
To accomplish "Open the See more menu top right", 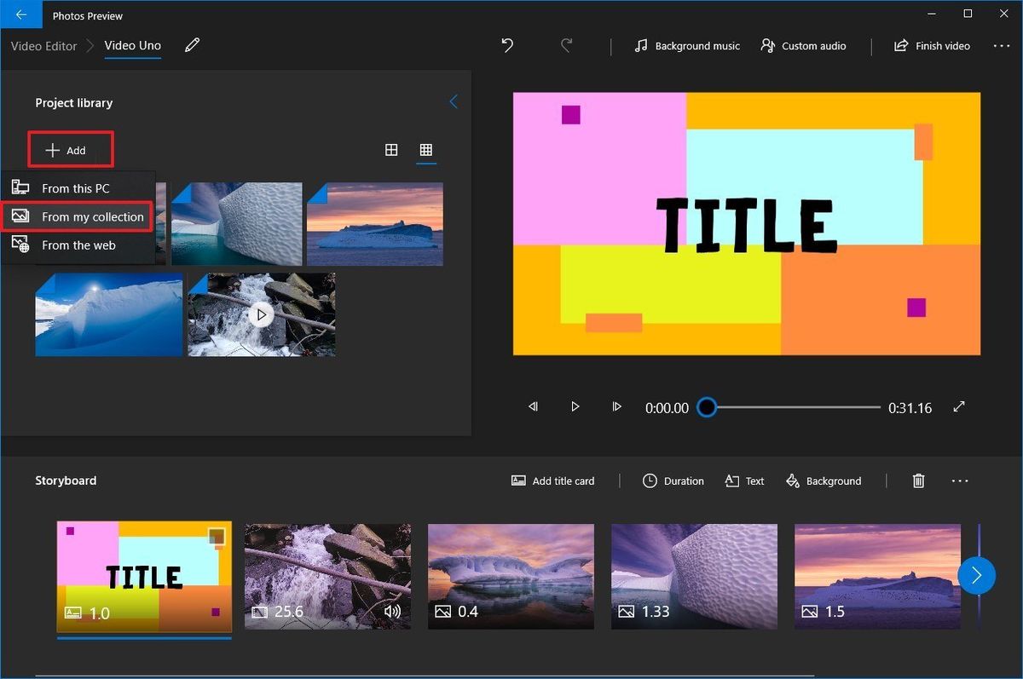I will point(1003,45).
